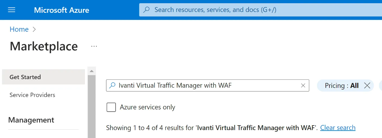Click the Clear search link
382x138 pixels.
(338, 128)
